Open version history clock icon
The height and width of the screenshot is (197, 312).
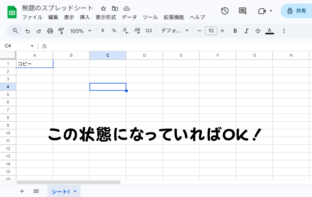225,11
